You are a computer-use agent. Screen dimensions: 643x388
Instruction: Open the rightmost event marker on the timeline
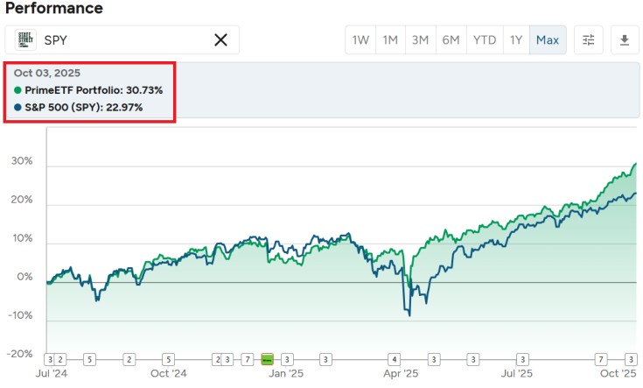click(x=631, y=358)
